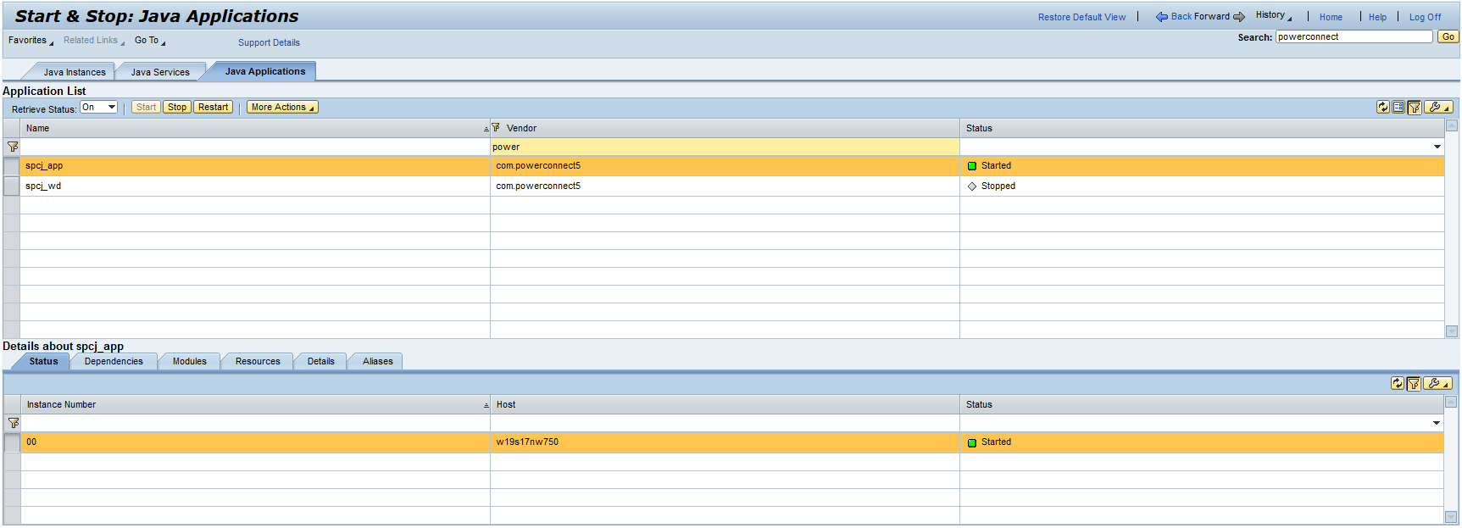
Task: Refresh the instance status table in Details panel
Action: [1397, 384]
